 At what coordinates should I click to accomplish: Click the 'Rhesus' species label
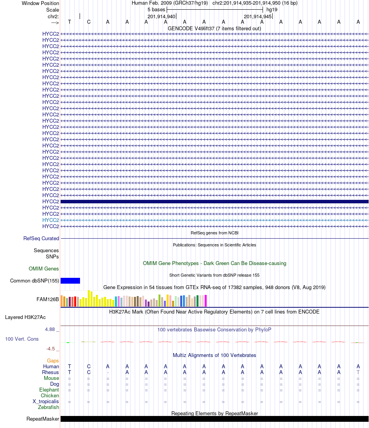click(50, 372)
